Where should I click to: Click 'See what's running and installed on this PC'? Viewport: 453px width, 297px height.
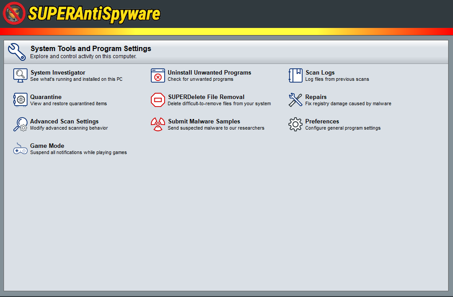[76, 79]
